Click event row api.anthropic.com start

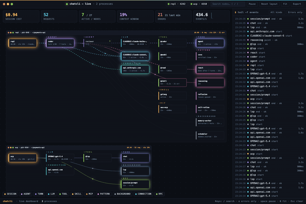click(269, 32)
